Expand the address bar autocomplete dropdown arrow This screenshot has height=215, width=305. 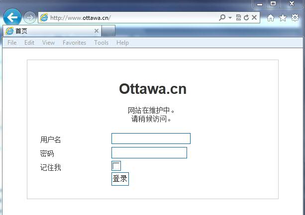coord(230,18)
